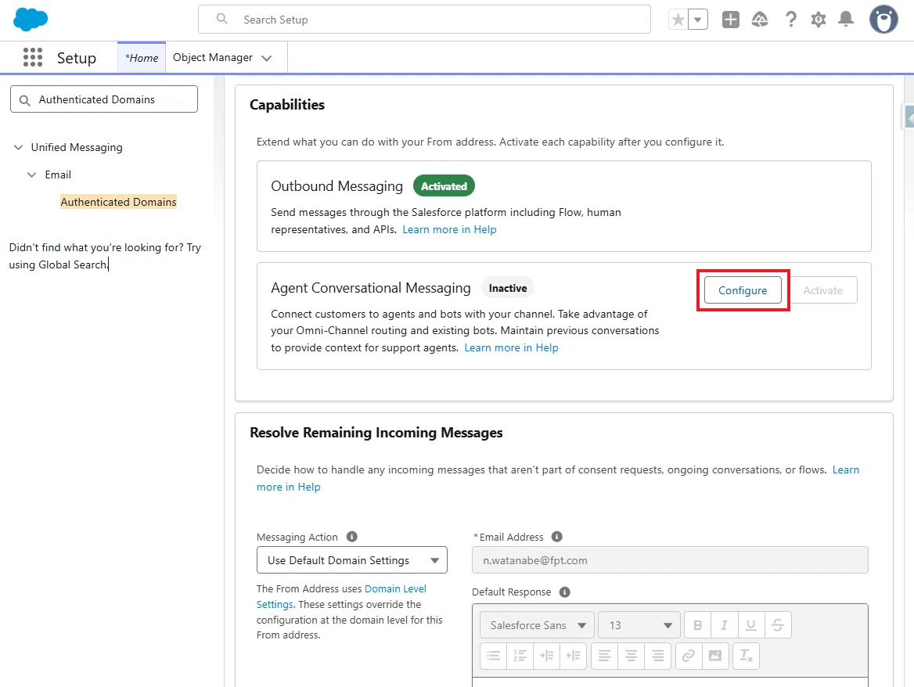Viewport: 914px width, 687px height.
Task: Collapse the Unified Messaging tree node
Action: 19,147
